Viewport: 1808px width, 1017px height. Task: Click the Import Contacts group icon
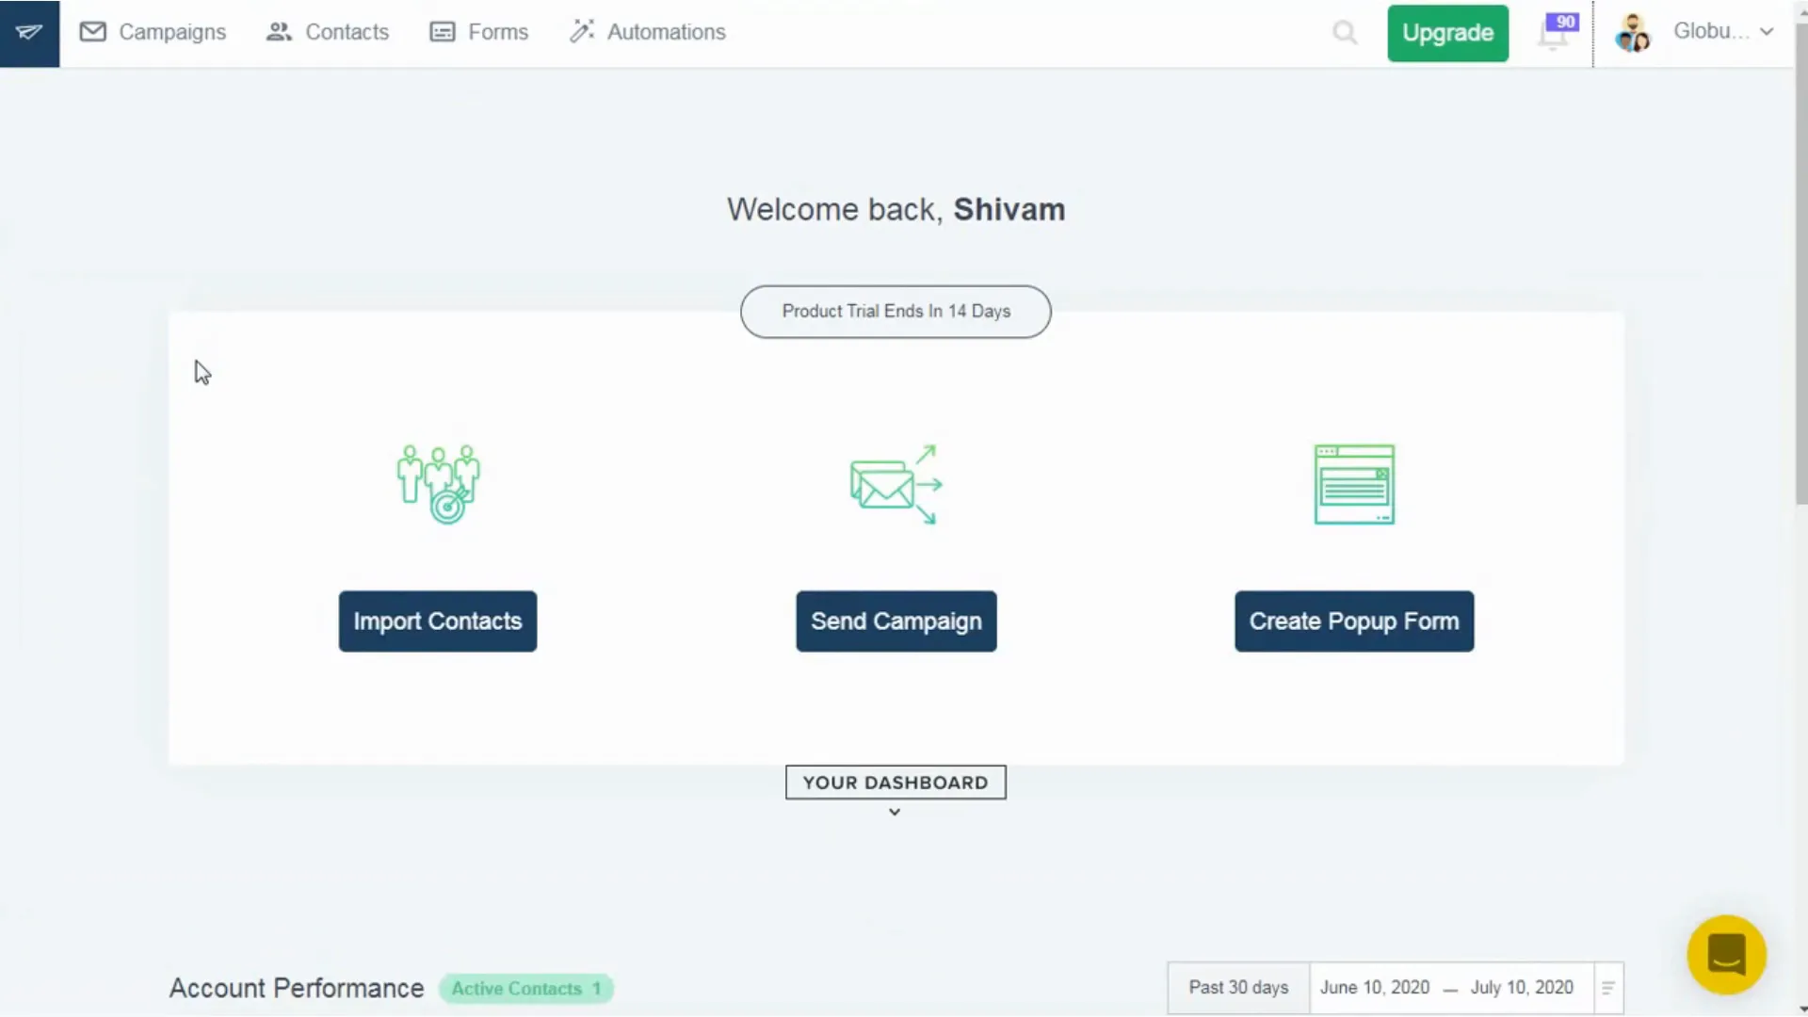[436, 482]
